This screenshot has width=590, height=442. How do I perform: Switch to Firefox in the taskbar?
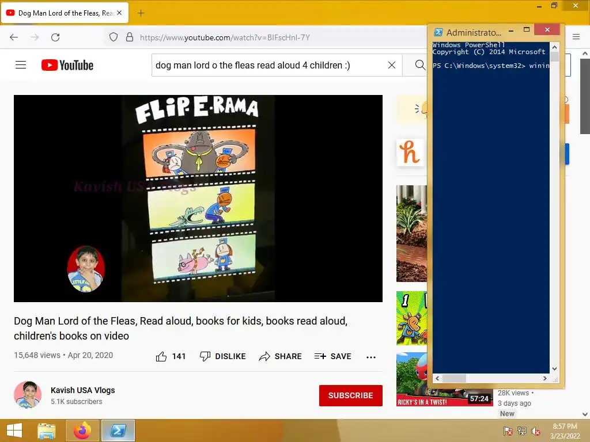point(82,430)
